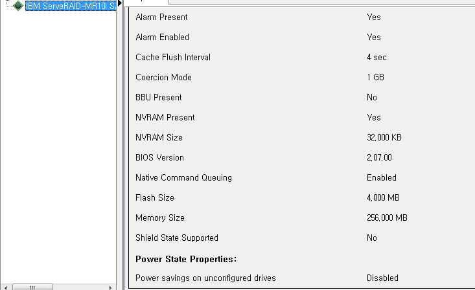Click the Coercion Mode 1 GB value

click(375, 77)
